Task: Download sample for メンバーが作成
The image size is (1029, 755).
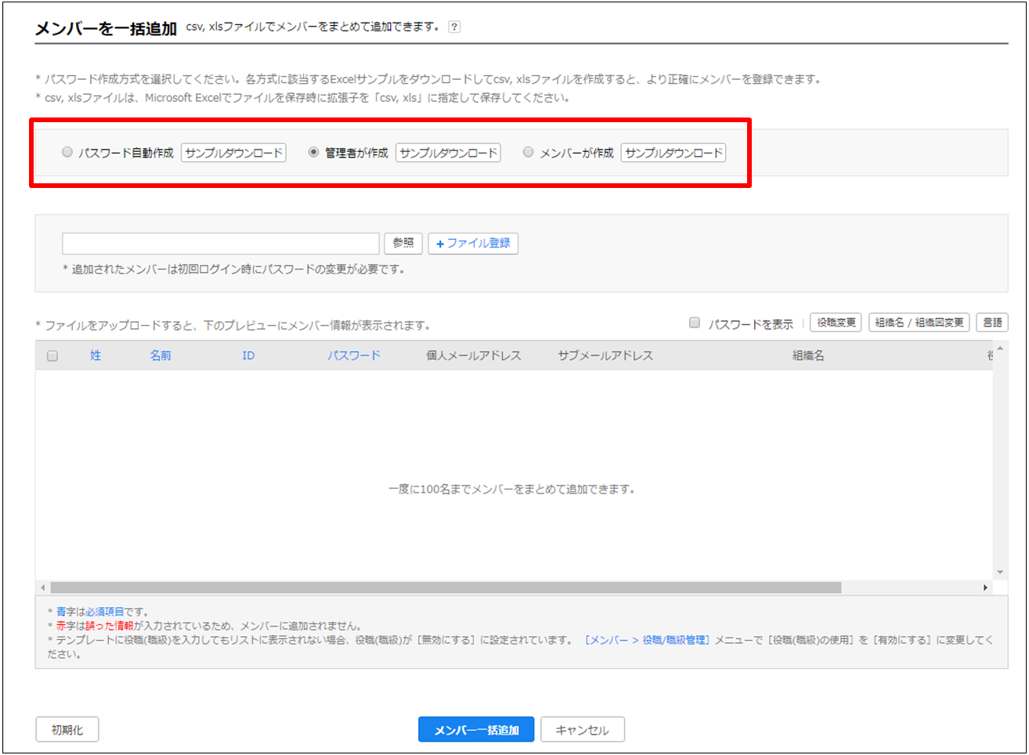Action: click(x=673, y=153)
